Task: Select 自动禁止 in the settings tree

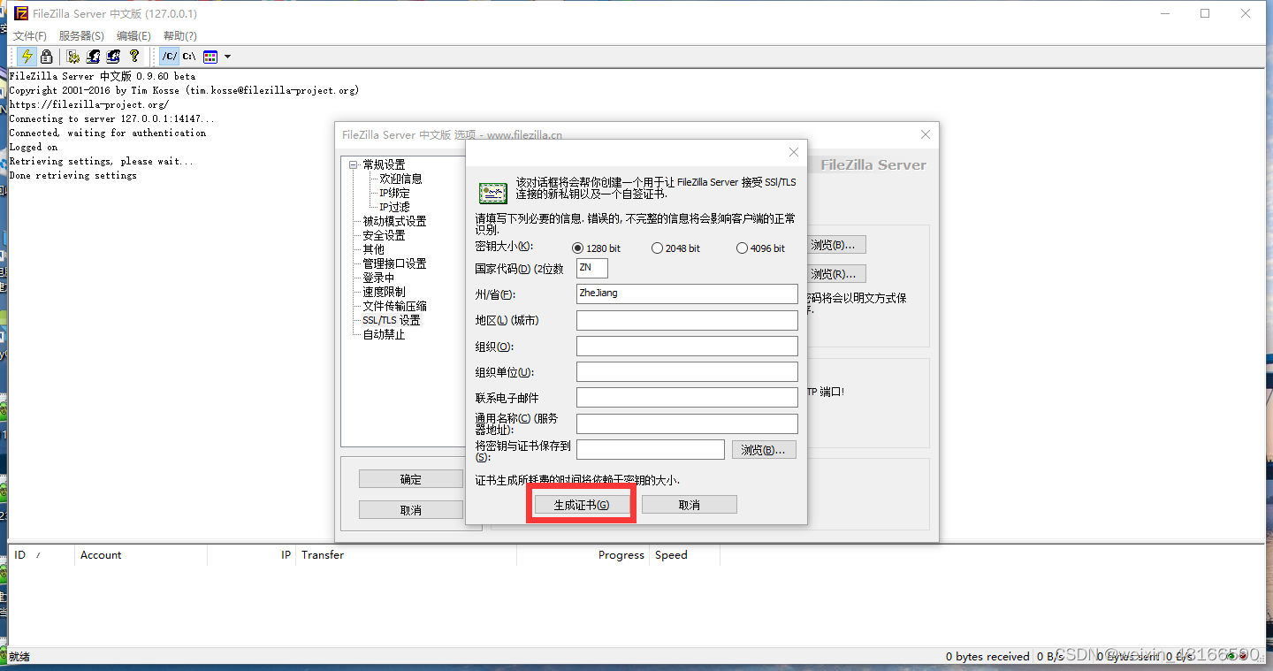Action: tap(384, 334)
